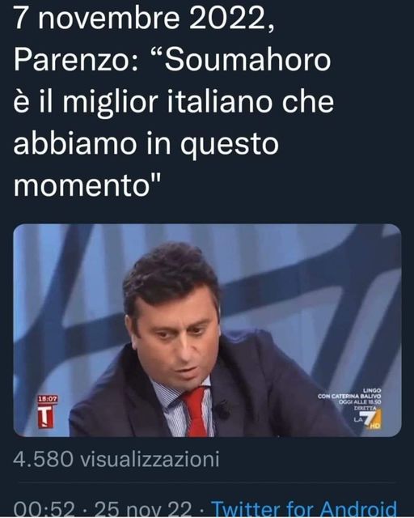
Task: Click the 25 nov 22 date
Action: [143, 509]
